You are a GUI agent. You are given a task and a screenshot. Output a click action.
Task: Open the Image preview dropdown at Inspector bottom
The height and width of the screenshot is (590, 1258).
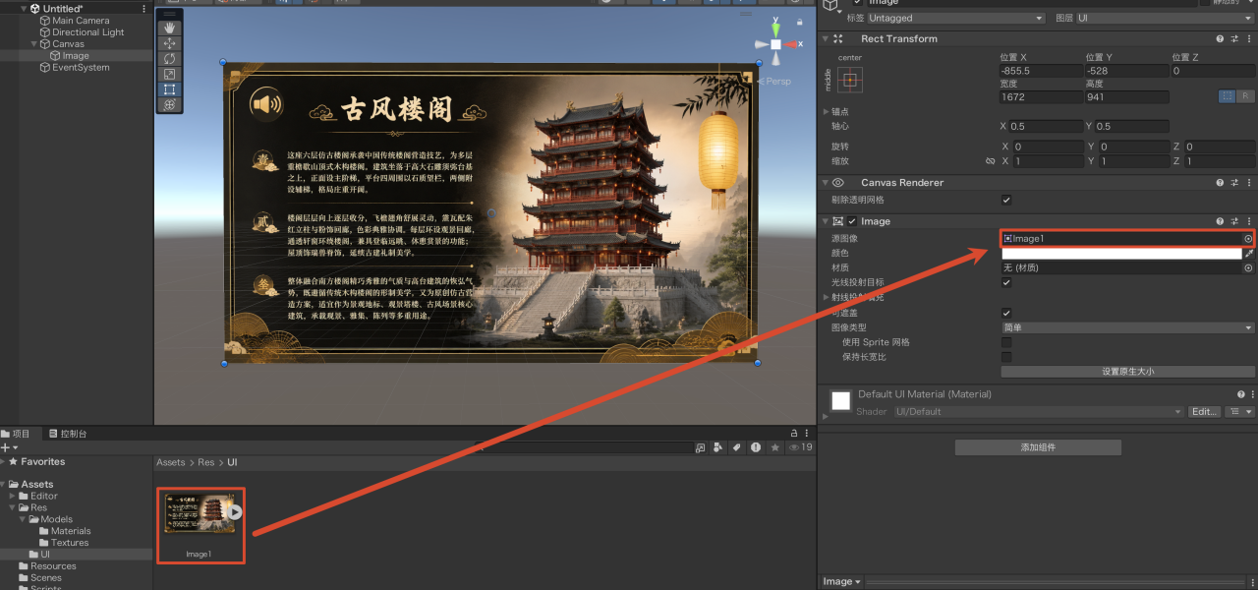(x=841, y=582)
